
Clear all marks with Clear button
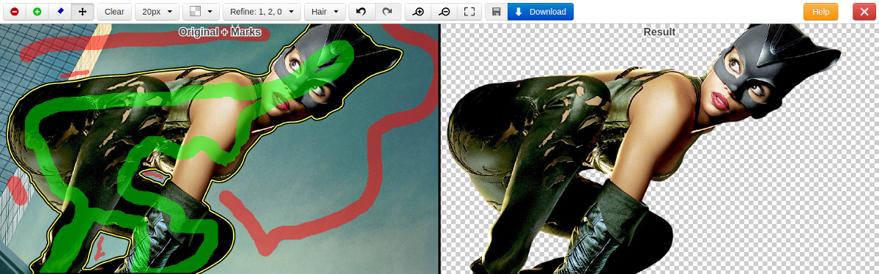tap(114, 12)
